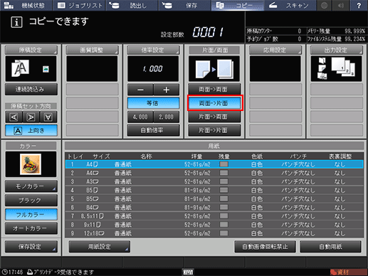Click the tray 1 remaining paper indicator
The image size is (368, 276).
click(x=224, y=164)
